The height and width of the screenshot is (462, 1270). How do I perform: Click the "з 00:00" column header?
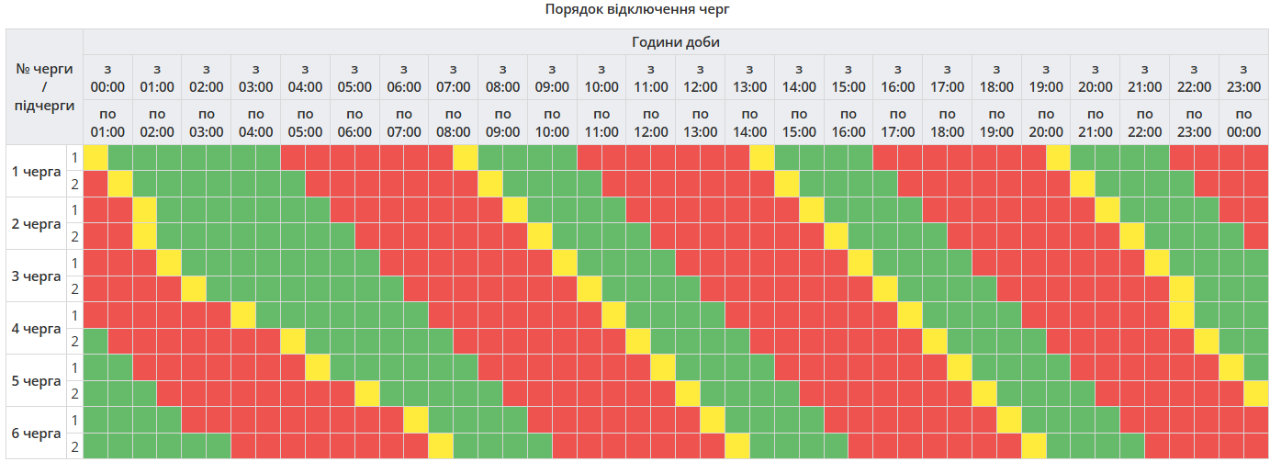[107, 78]
